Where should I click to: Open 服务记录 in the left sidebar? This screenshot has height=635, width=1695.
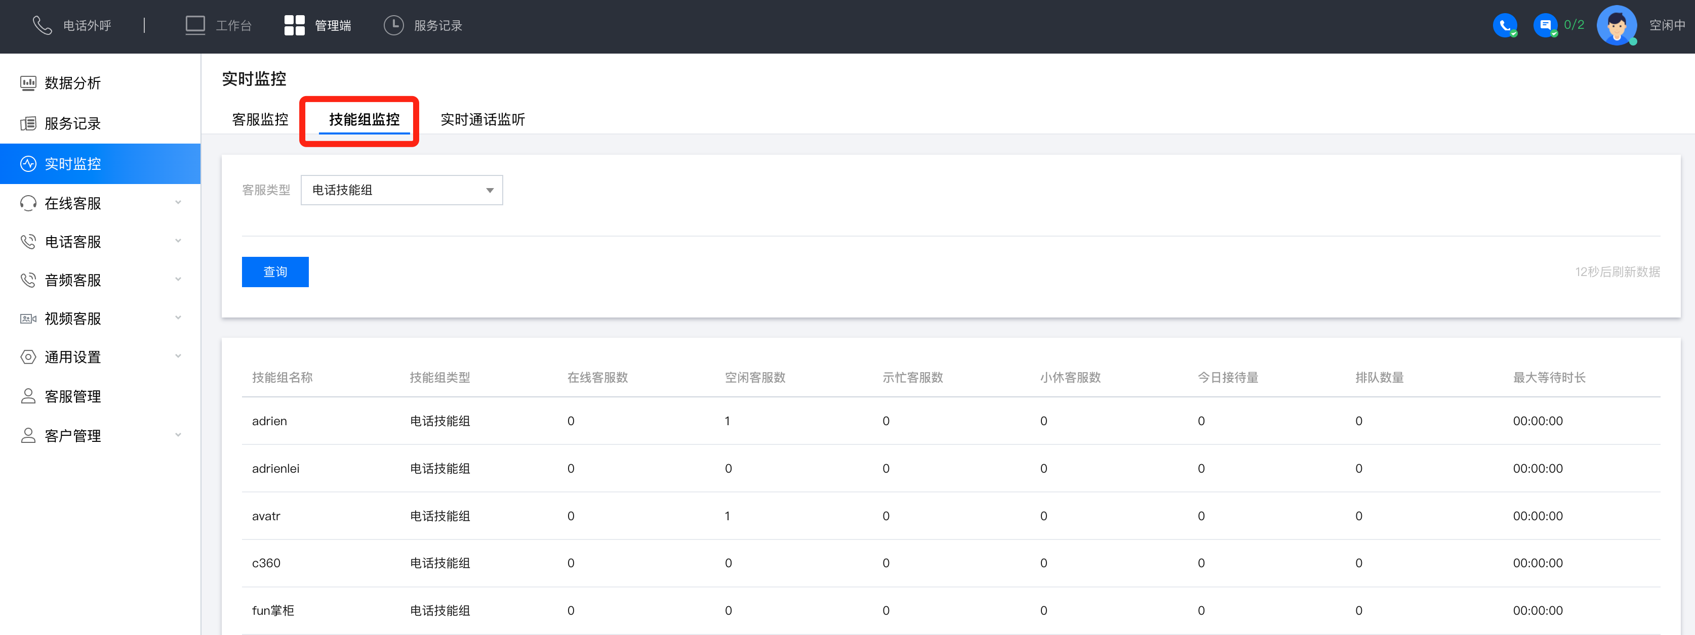point(72,123)
